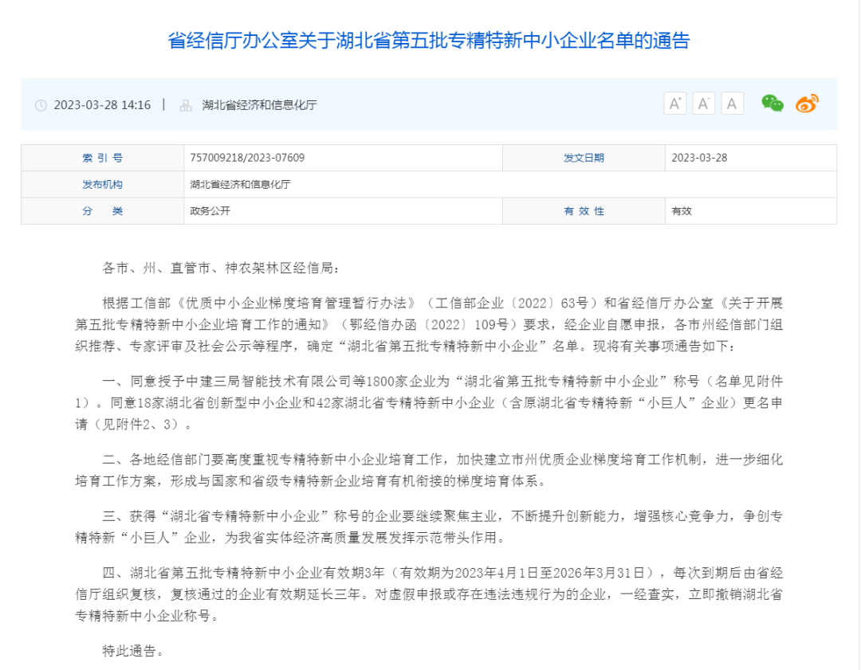This screenshot has width=861, height=670.
Task: Select index number 757009218/2023-07609
Action: pos(247,158)
